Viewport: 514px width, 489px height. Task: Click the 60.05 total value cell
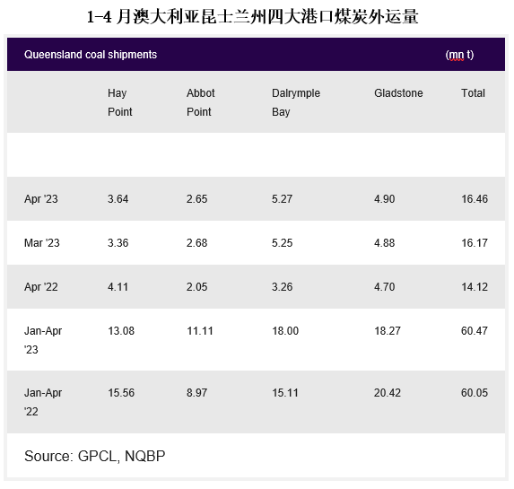475,393
